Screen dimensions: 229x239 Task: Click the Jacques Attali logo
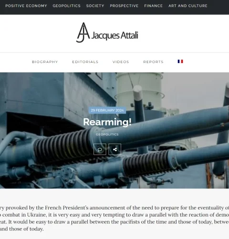tap(107, 32)
